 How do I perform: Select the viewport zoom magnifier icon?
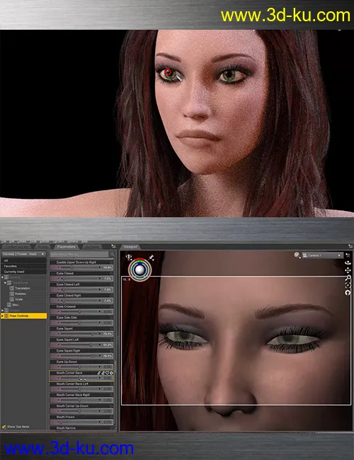tap(348, 278)
